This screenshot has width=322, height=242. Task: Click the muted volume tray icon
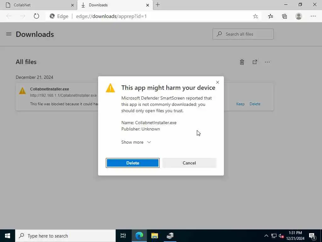(x=281, y=236)
